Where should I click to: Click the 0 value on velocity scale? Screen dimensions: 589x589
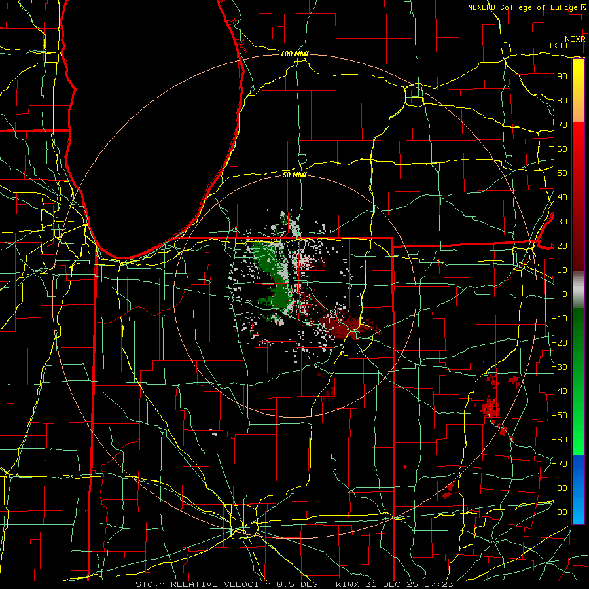(x=564, y=294)
